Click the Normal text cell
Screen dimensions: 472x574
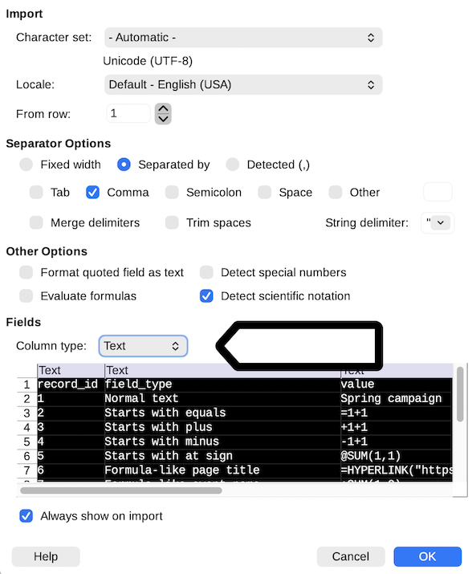[222, 399]
